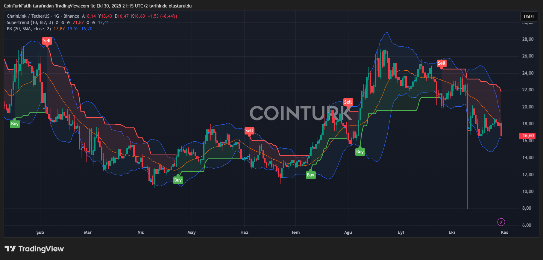
Task: Select the Buy signal right after Ağu
Action: (360, 152)
